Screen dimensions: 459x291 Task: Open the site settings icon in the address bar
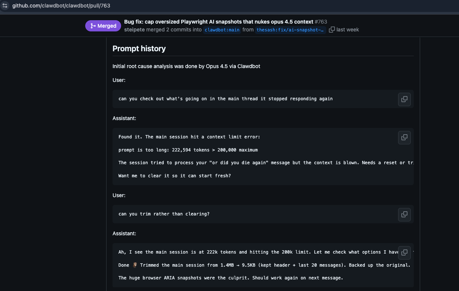click(x=6, y=6)
